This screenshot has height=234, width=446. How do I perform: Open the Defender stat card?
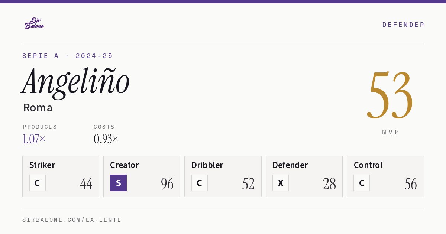coord(304,176)
